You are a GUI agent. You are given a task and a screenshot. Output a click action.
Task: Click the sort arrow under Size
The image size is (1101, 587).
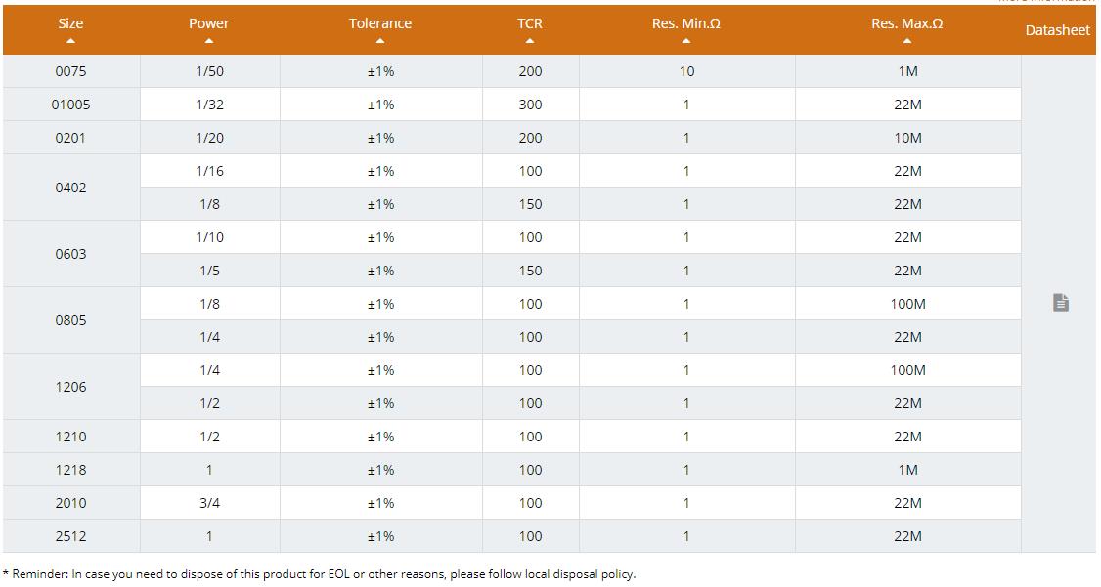coord(70,41)
